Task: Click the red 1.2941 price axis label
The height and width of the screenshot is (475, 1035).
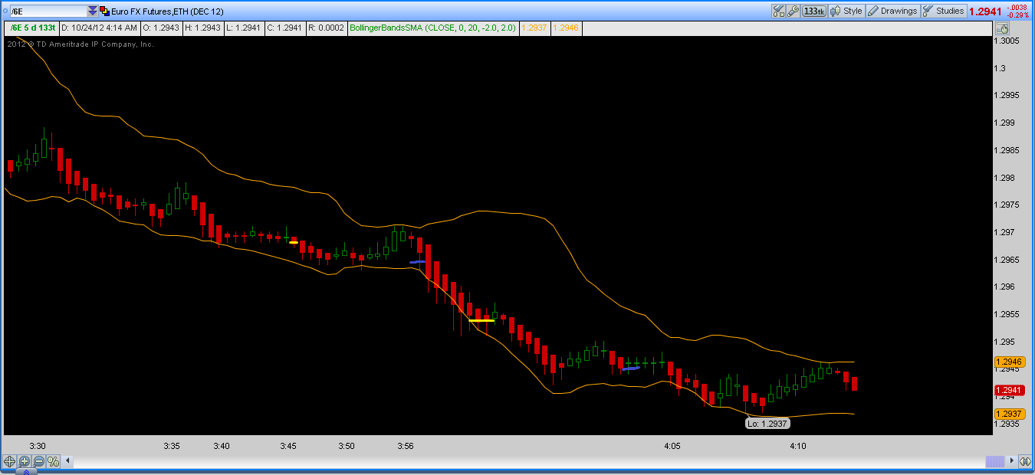Action: [x=1009, y=390]
